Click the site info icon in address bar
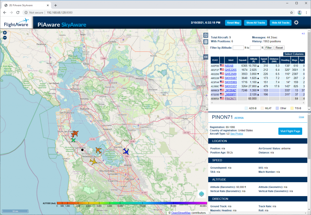 [x=26, y=12]
